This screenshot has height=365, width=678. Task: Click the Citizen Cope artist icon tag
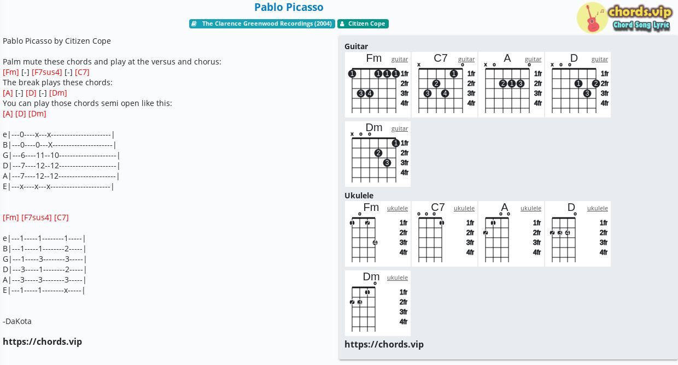click(x=342, y=23)
